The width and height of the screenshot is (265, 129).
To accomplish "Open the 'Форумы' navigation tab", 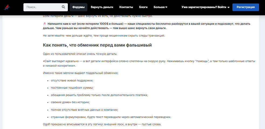I will [78, 7].
